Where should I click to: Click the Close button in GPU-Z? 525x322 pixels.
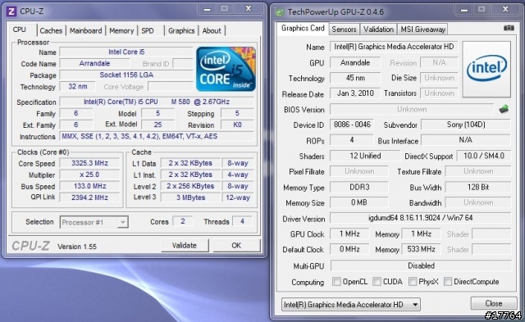pyautogui.click(x=494, y=303)
